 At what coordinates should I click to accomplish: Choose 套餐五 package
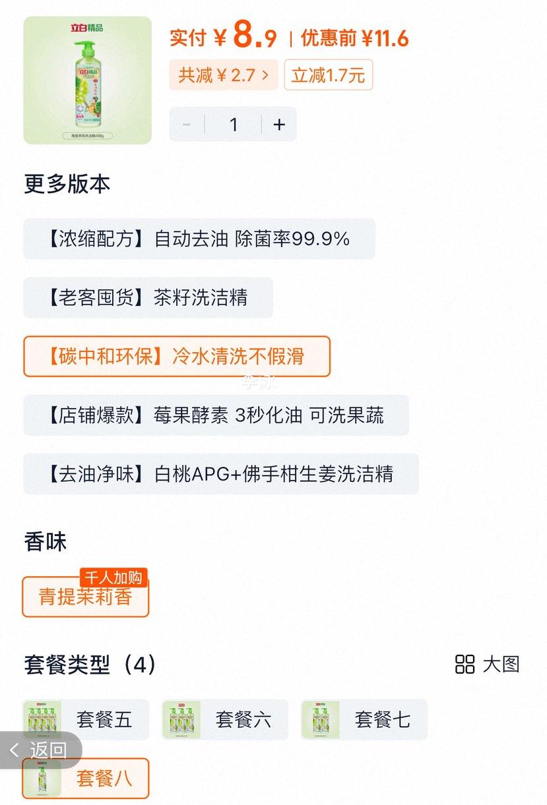coord(86,719)
